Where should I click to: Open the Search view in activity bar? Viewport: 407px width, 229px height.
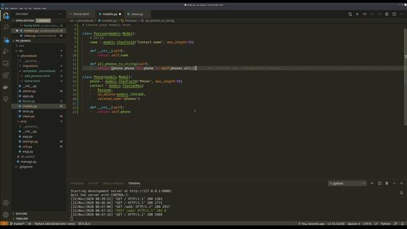[6, 27]
